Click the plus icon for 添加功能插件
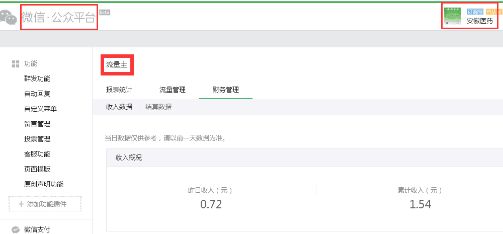This screenshot has height=234, width=503. (21, 204)
